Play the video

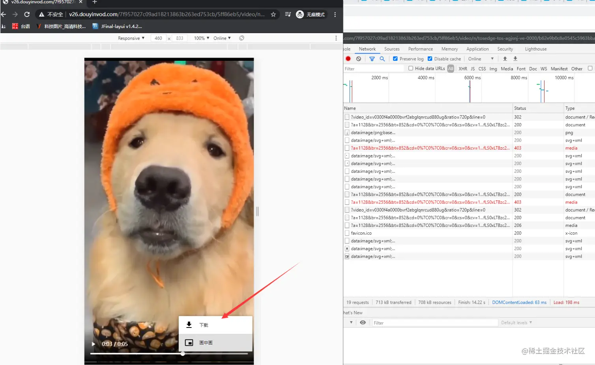coord(94,344)
